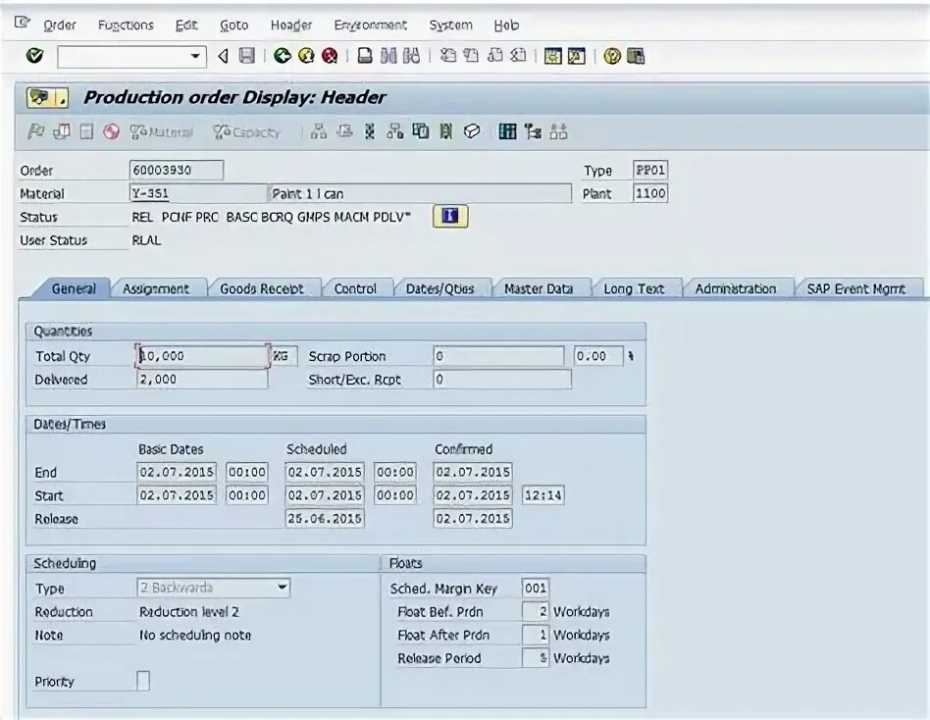Open the Edit menu

coord(186,25)
